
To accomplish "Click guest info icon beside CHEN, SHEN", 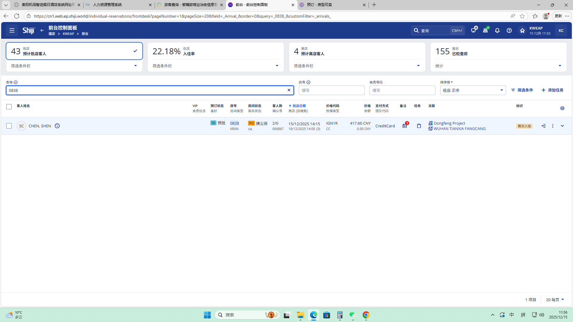I will [x=57, y=126].
